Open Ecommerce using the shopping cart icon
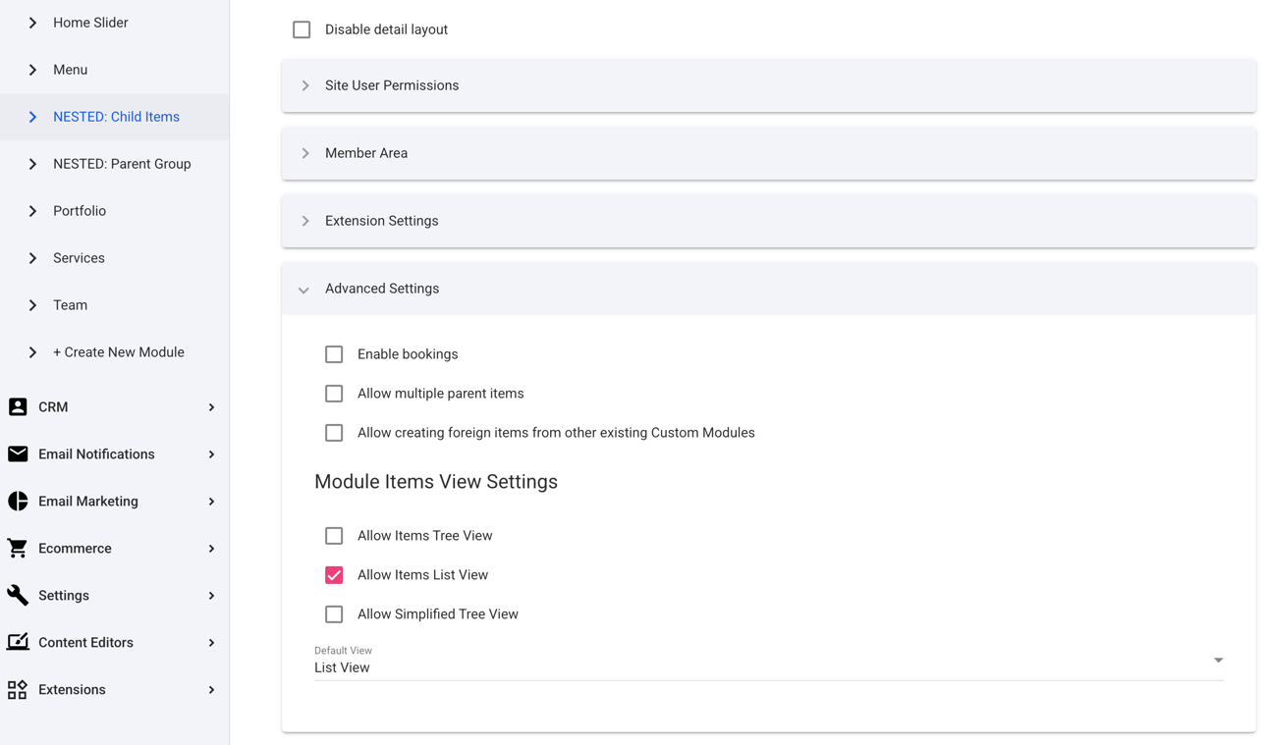Image resolution: width=1267 pixels, height=745 pixels. tap(17, 548)
